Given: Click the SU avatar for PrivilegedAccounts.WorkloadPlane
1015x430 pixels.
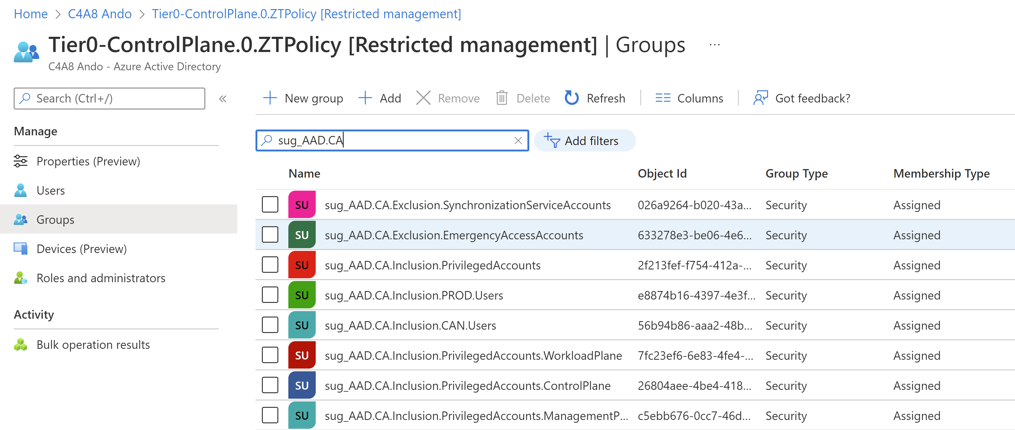Looking at the screenshot, I should [x=302, y=355].
